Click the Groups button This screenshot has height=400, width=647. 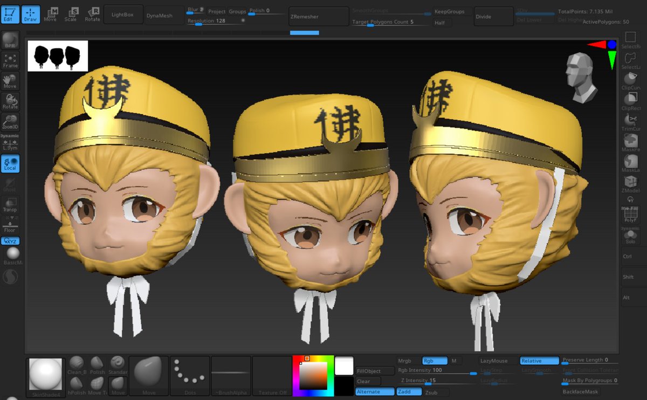(x=237, y=11)
